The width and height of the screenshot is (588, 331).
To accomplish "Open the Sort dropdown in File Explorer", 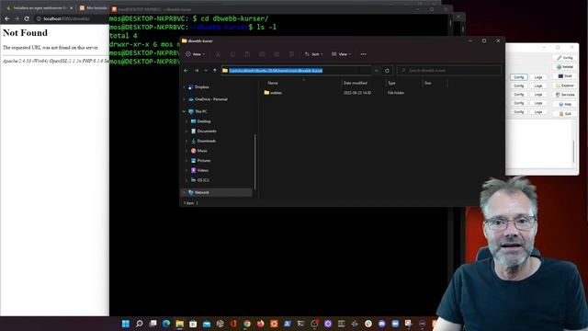I will coord(313,54).
